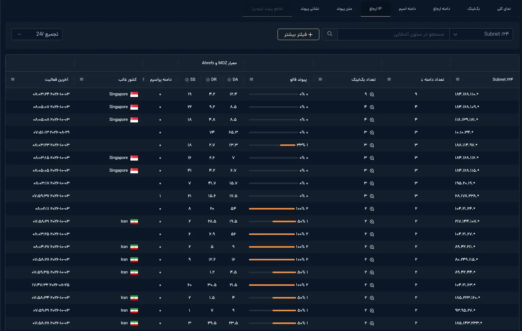522x331 pixels.
Task: Click the info icon beside DR
Action: 208,80
